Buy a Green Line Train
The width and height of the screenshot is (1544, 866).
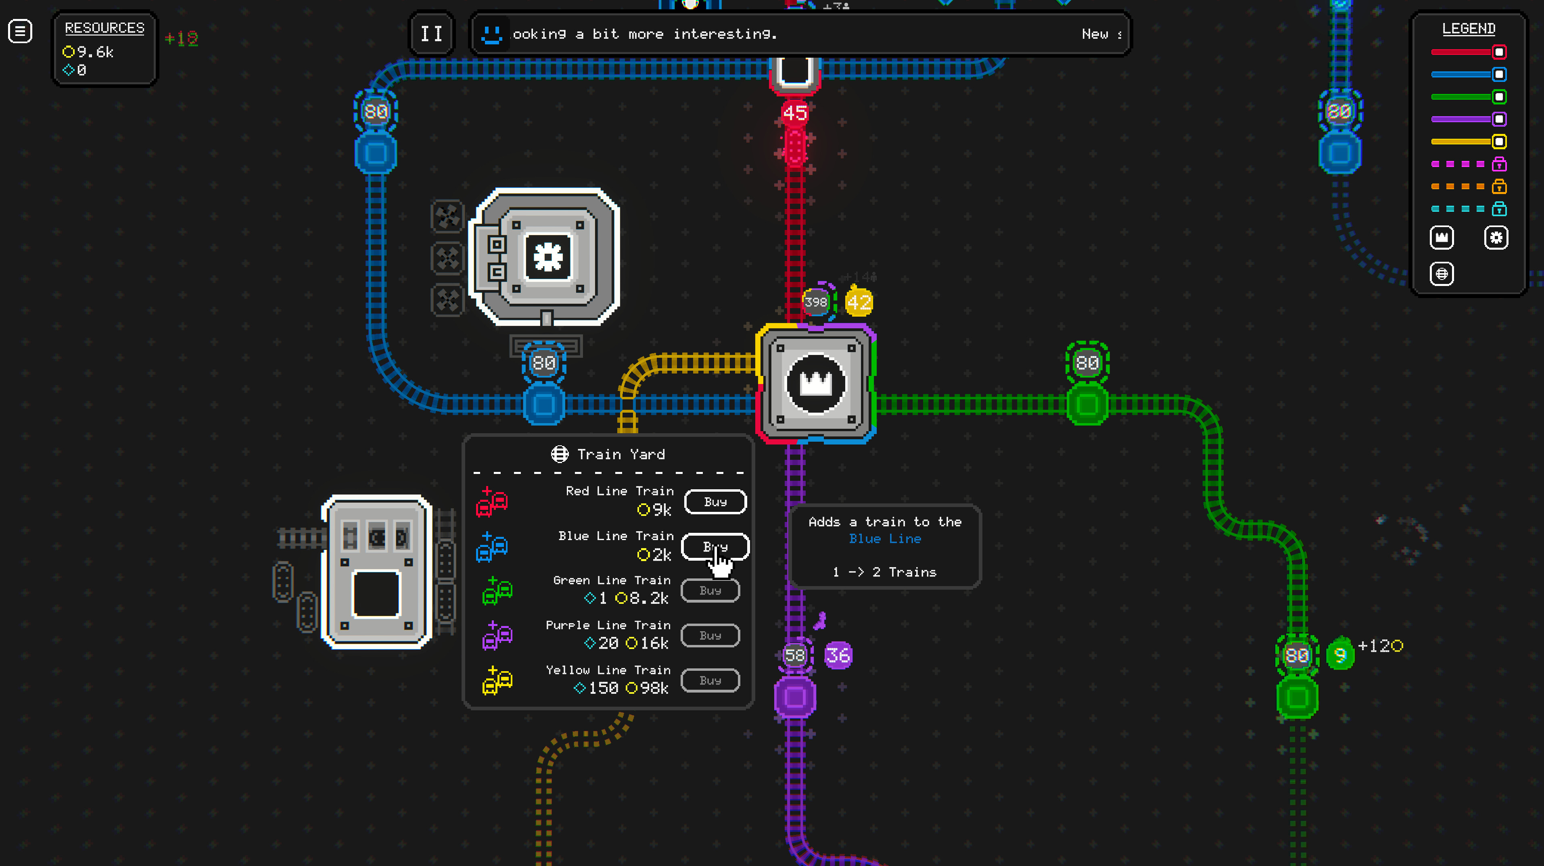(x=710, y=591)
